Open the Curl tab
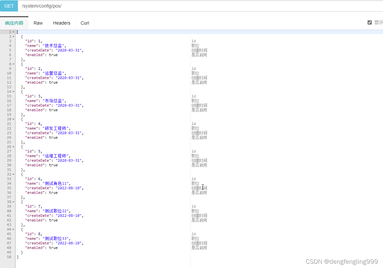This screenshot has width=383, height=268. pyautogui.click(x=85, y=23)
